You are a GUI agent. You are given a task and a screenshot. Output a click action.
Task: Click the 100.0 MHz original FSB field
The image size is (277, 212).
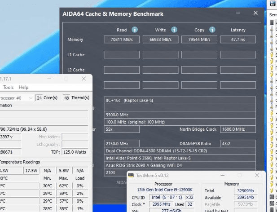[x=180, y=122]
